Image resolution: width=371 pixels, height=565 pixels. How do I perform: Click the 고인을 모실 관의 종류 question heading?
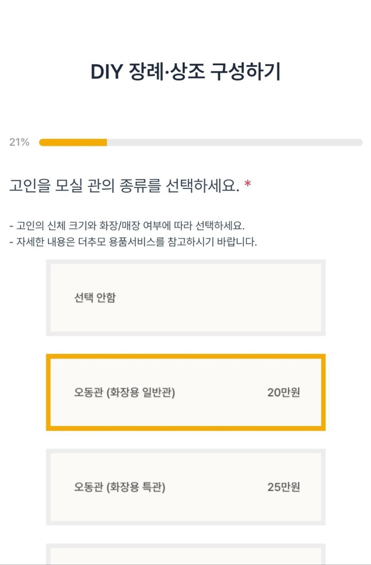tap(124, 186)
